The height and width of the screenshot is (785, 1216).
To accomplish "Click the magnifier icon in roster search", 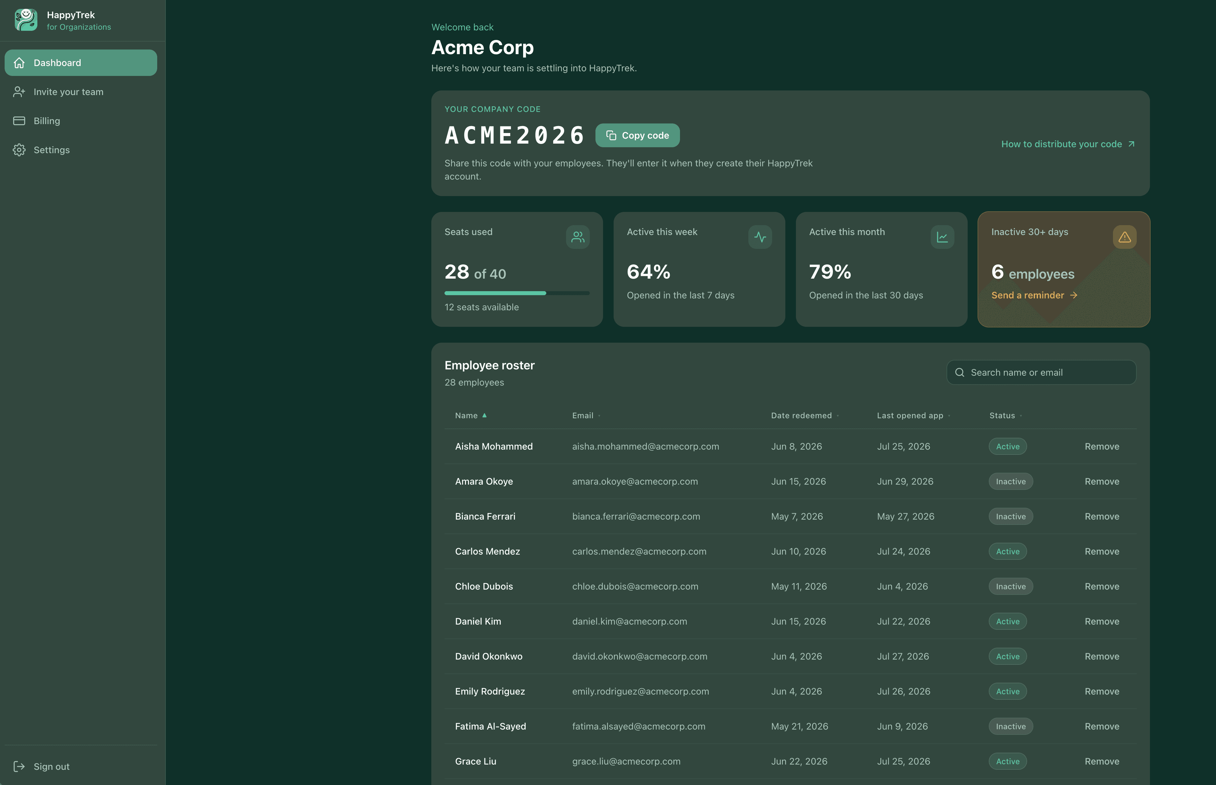I will pos(959,373).
